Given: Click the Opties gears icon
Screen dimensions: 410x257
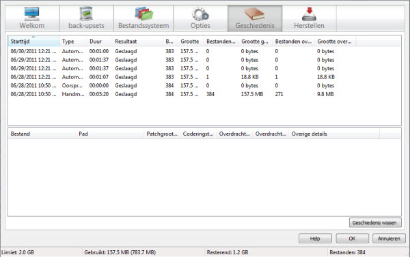Looking at the screenshot, I should 200,14.
